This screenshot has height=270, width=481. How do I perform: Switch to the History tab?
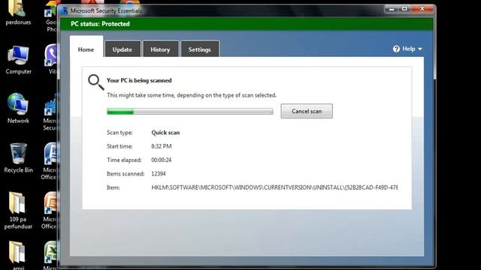tap(160, 49)
